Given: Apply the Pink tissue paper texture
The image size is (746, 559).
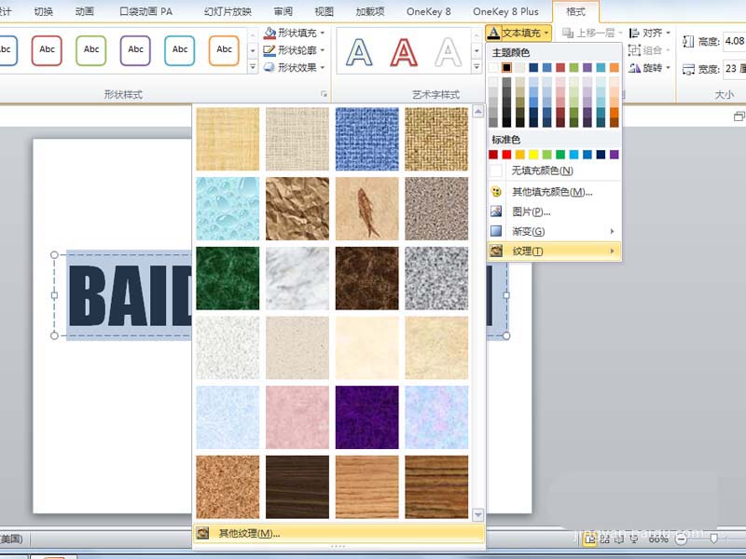Looking at the screenshot, I should pyautogui.click(x=297, y=417).
